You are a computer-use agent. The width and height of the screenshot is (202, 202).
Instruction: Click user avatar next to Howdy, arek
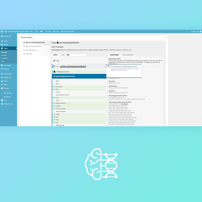[x=200, y=31]
